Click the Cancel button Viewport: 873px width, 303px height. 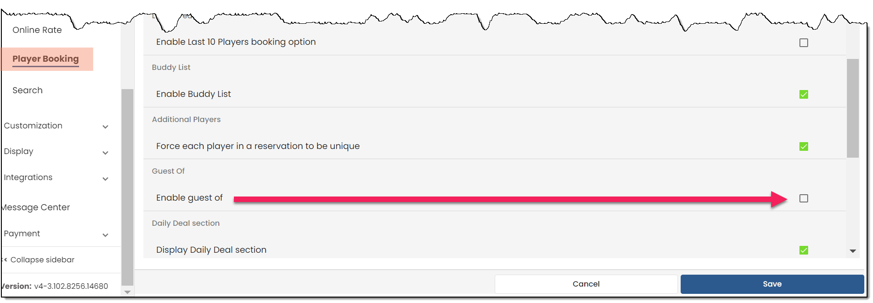[586, 284]
